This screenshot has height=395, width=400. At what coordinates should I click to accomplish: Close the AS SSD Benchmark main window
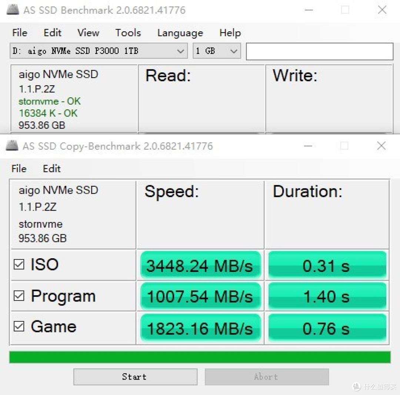coord(382,10)
